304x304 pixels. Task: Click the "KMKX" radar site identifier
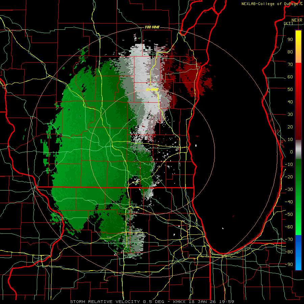tap(179, 302)
